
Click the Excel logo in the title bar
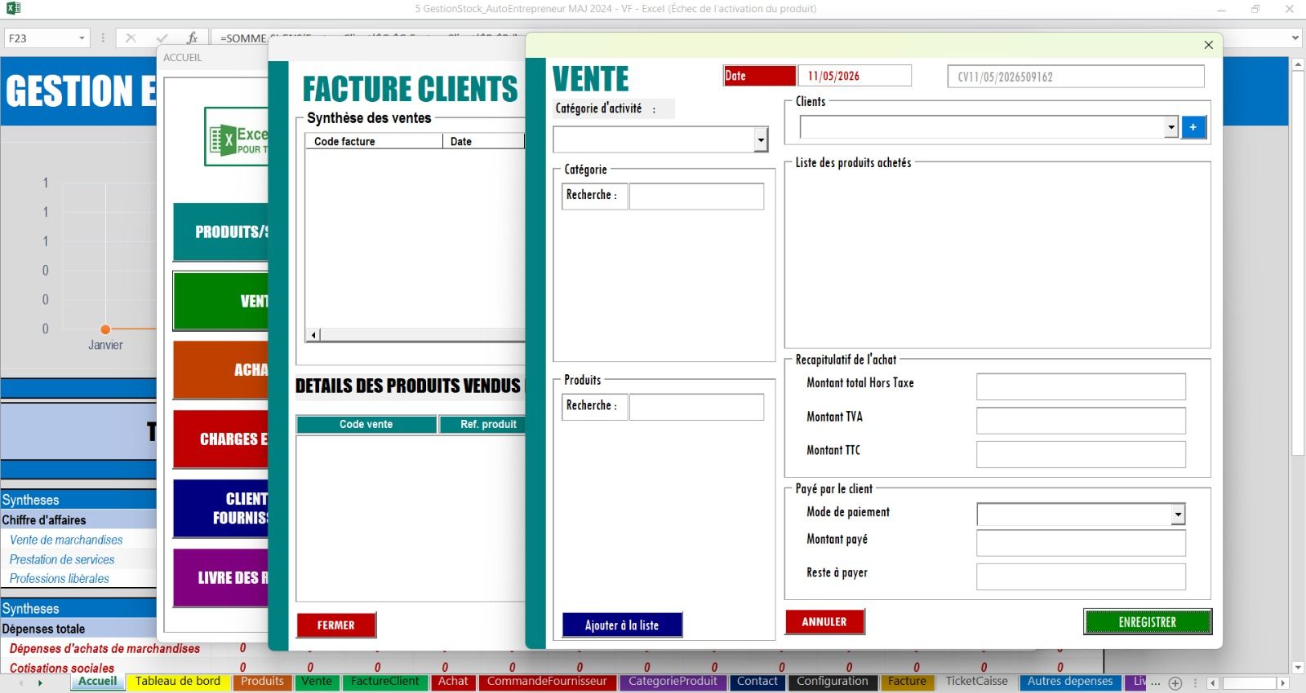tap(13, 9)
